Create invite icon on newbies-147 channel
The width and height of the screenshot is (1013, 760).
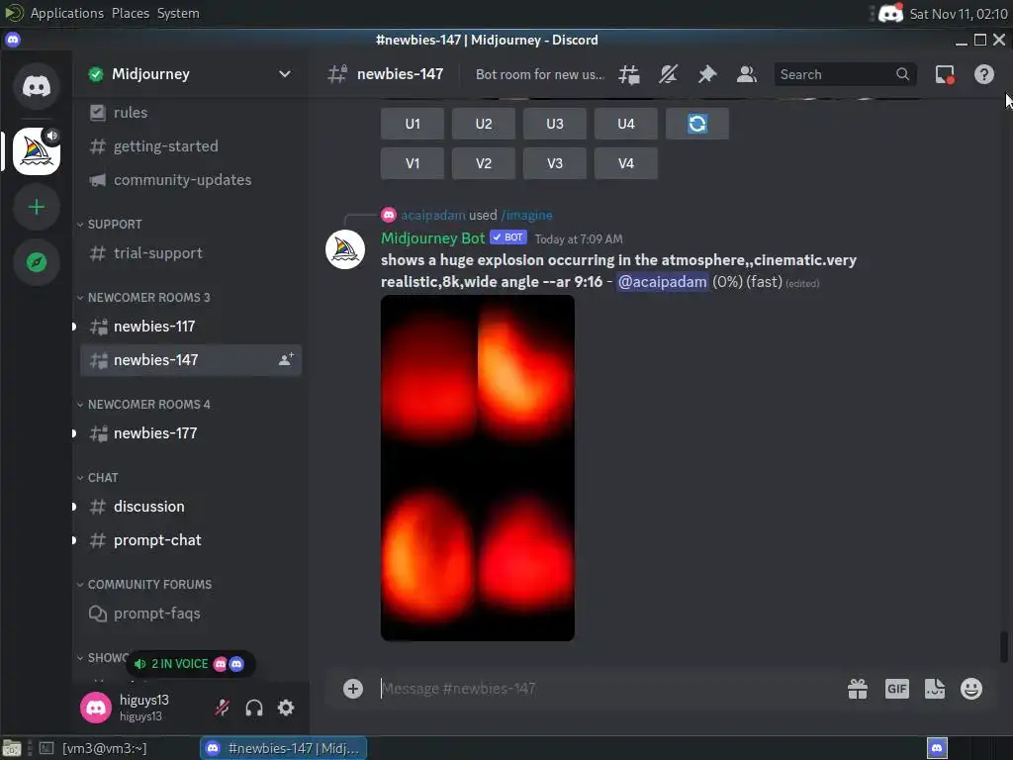(x=286, y=360)
